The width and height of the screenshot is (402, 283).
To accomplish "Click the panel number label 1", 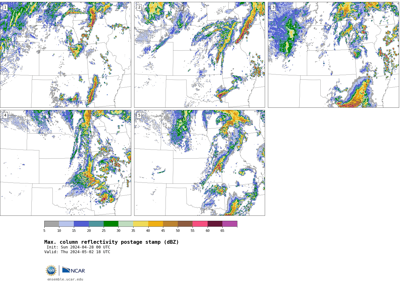I will 5,7.
